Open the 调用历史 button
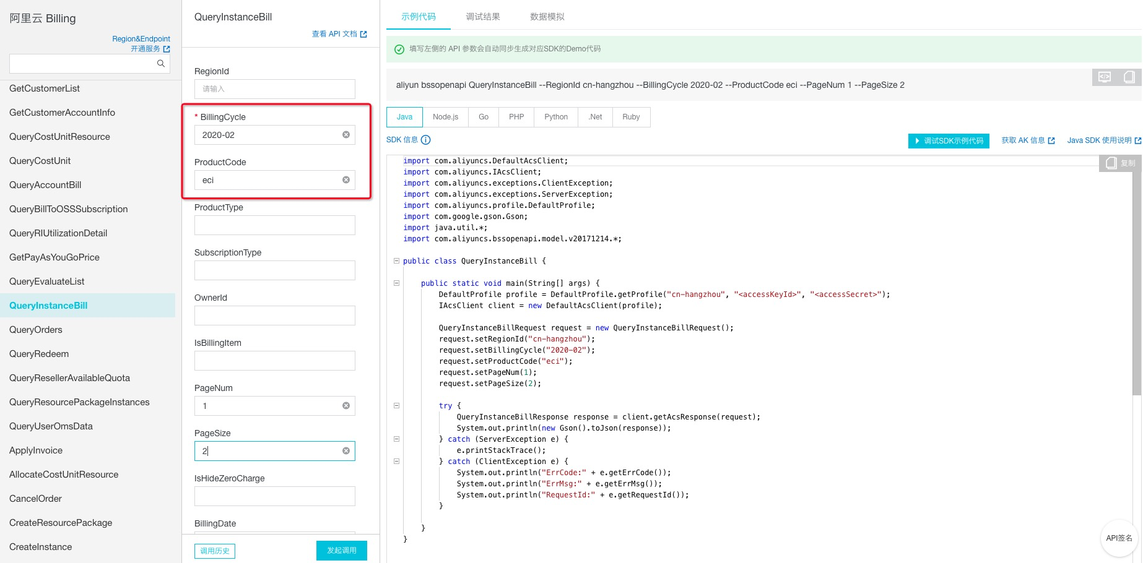Viewport: 1143px width, 563px height. click(x=215, y=551)
